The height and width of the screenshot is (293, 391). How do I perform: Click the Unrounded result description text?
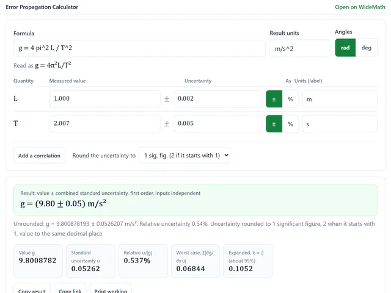tap(194, 228)
